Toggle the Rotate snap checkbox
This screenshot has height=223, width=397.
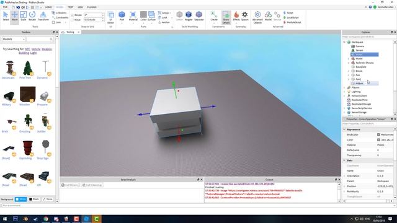(x=72, y=15)
